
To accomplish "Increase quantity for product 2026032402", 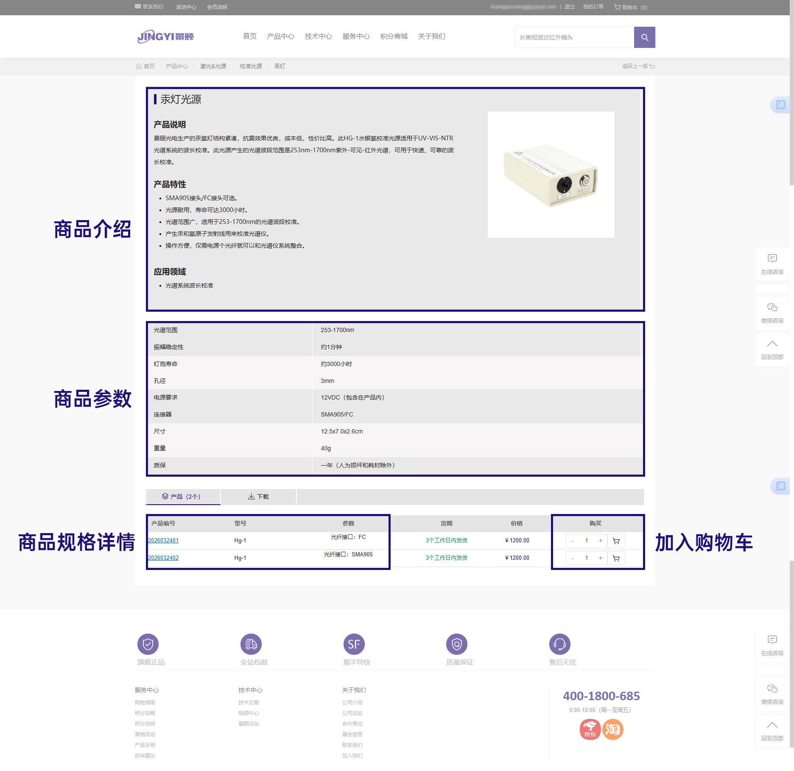I will [x=600, y=559].
